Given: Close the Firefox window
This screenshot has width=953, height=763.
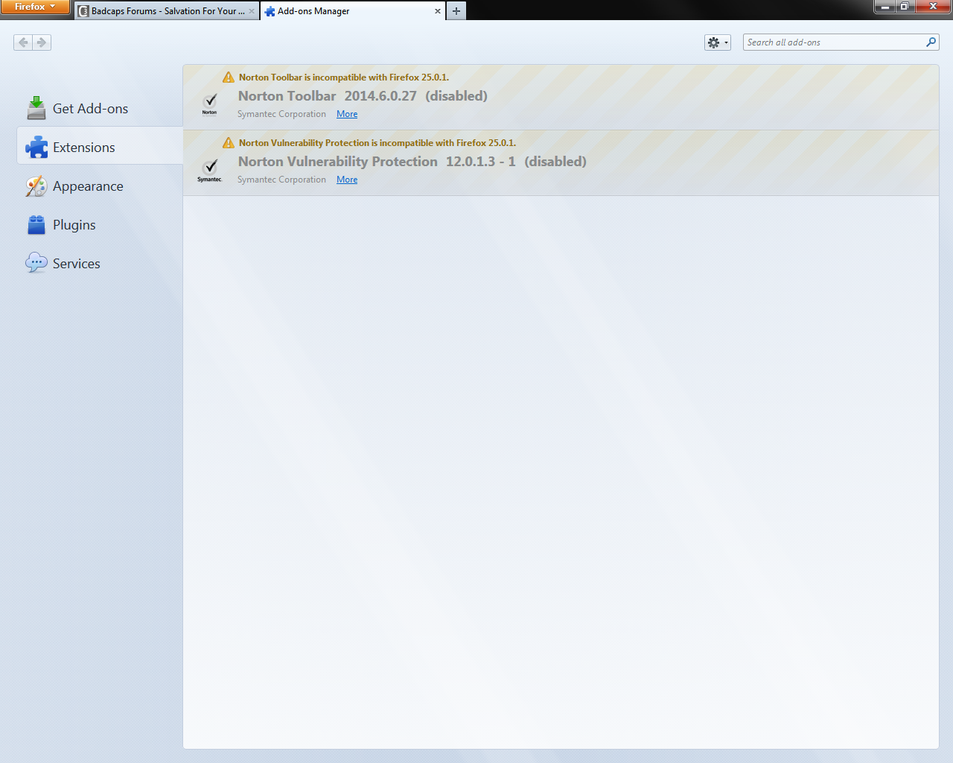Looking at the screenshot, I should click(933, 7).
